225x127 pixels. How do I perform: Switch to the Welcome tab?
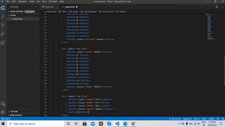pyautogui.click(x=49, y=7)
